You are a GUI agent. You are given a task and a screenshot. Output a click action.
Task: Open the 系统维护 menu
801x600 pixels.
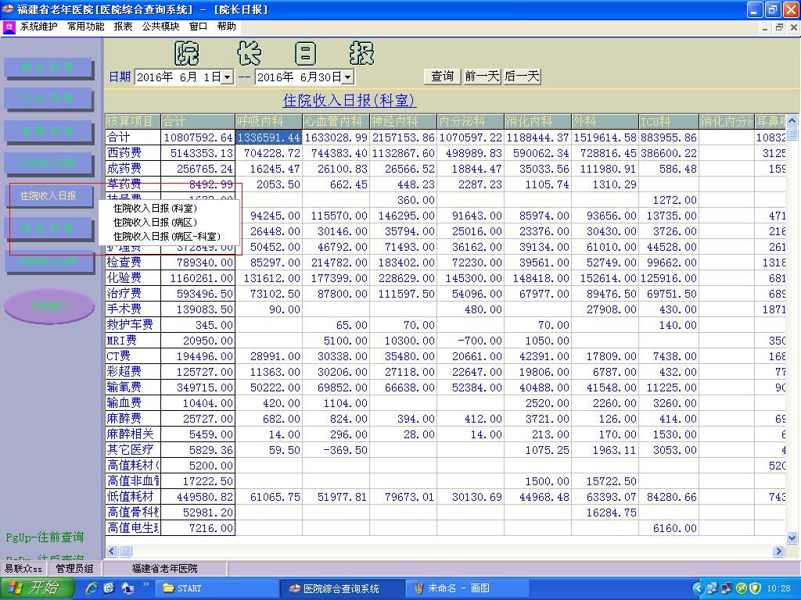point(39,27)
